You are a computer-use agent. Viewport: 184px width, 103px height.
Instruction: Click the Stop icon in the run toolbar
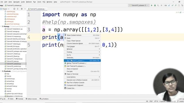coord(161,5)
